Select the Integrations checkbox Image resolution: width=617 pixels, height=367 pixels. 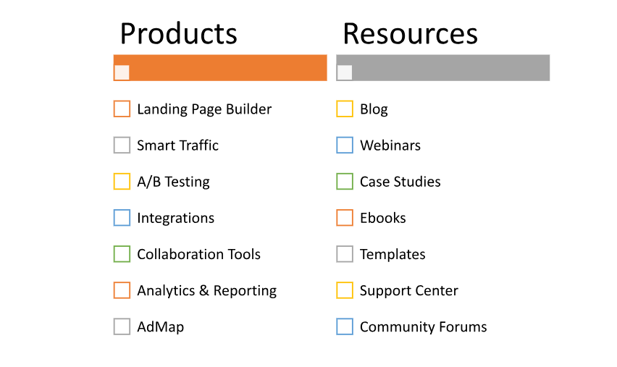[122, 218]
